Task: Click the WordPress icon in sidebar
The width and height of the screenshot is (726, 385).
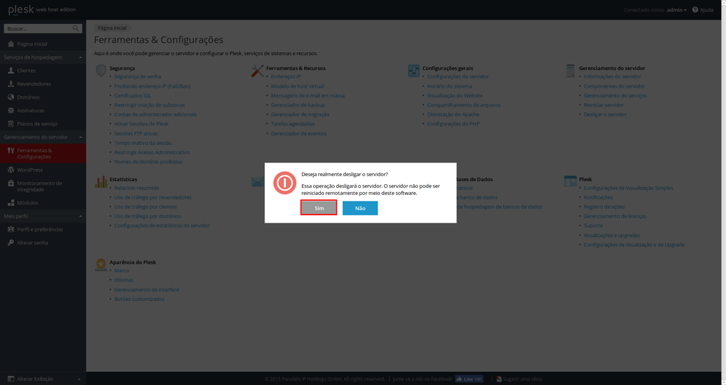Action: tap(10, 170)
